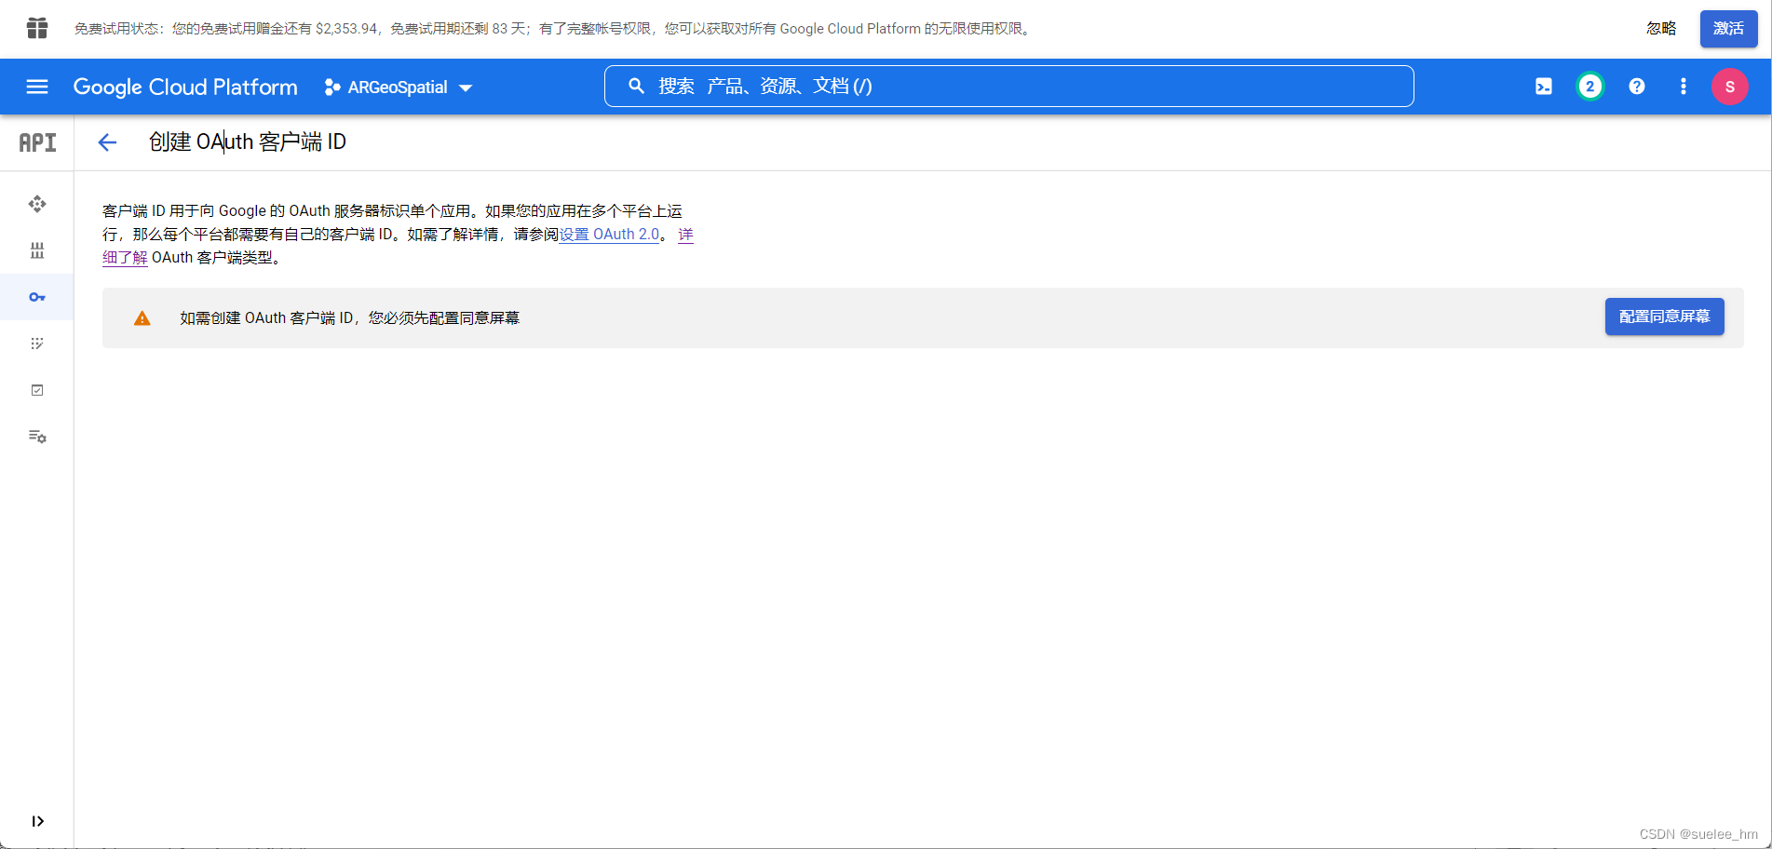This screenshot has height=849, width=1772.
Task: Go back with the left arrow
Action: click(x=108, y=141)
